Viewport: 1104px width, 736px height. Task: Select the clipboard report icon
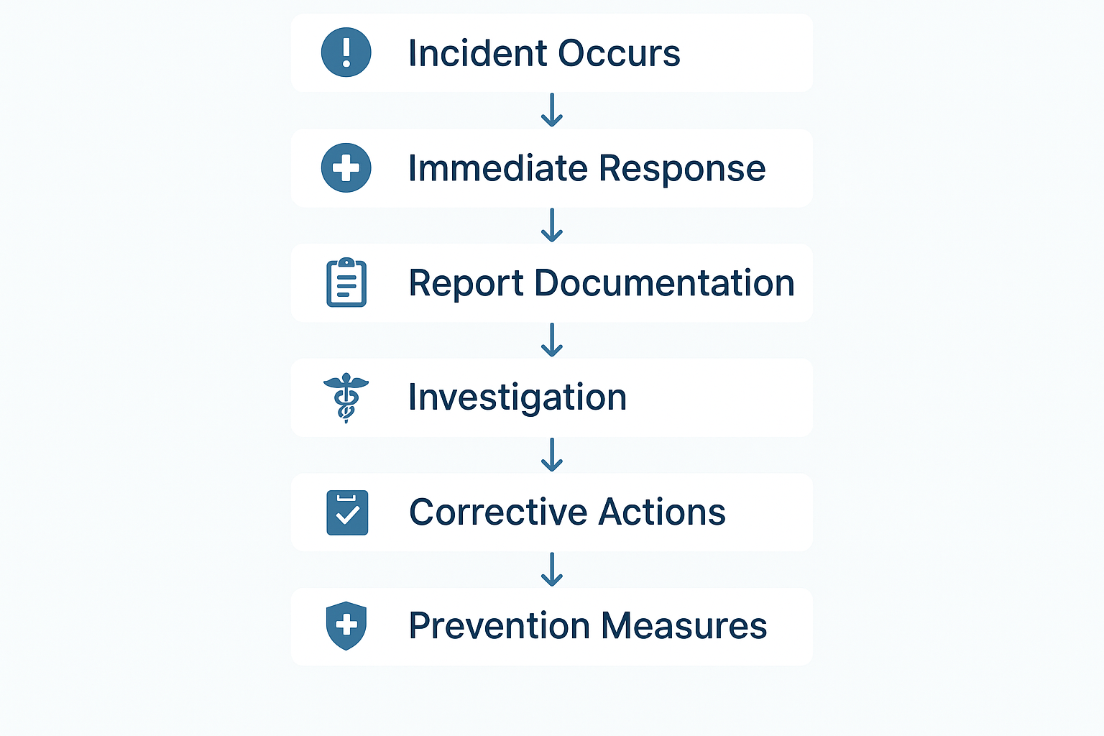click(x=346, y=282)
